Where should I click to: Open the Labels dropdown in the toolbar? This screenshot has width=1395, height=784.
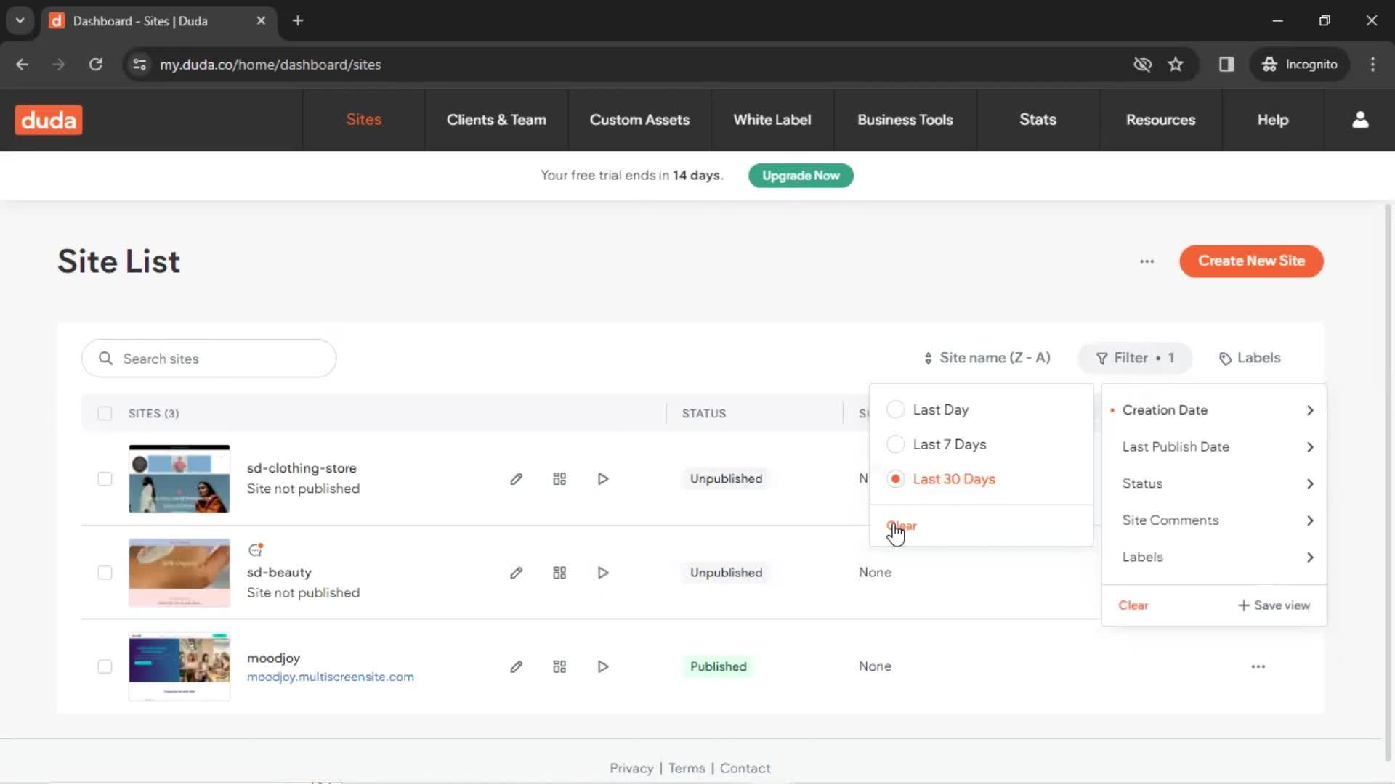1250,358
